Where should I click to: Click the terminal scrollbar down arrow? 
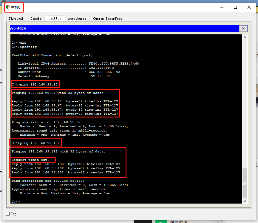(x=245, y=201)
